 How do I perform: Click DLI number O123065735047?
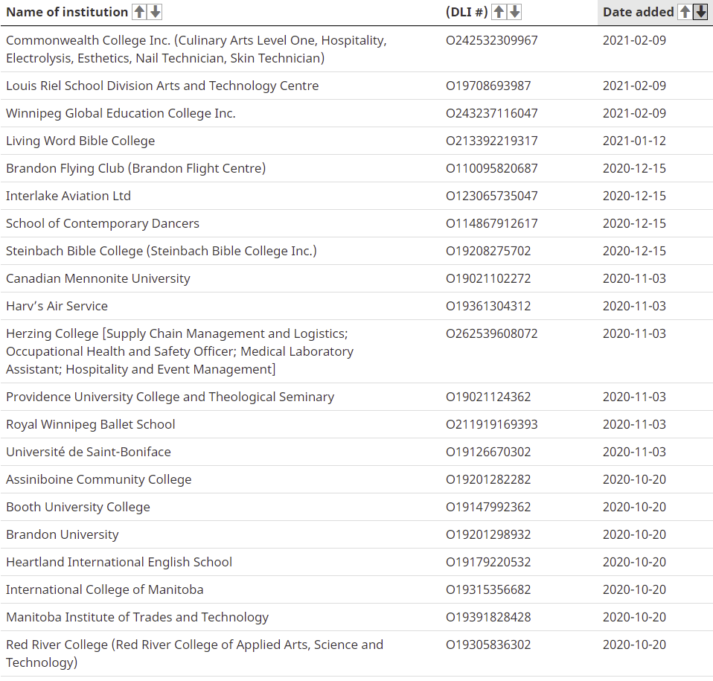[x=491, y=196]
